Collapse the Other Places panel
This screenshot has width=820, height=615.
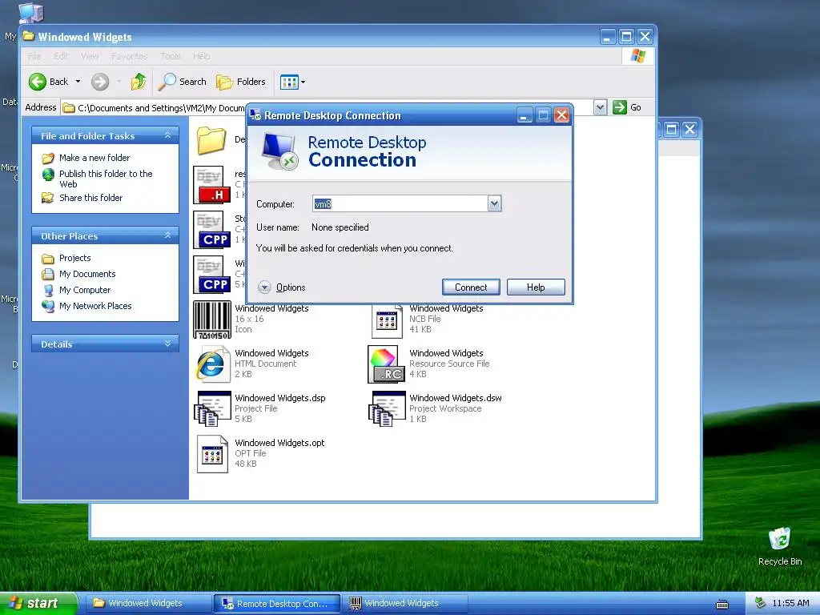[168, 235]
